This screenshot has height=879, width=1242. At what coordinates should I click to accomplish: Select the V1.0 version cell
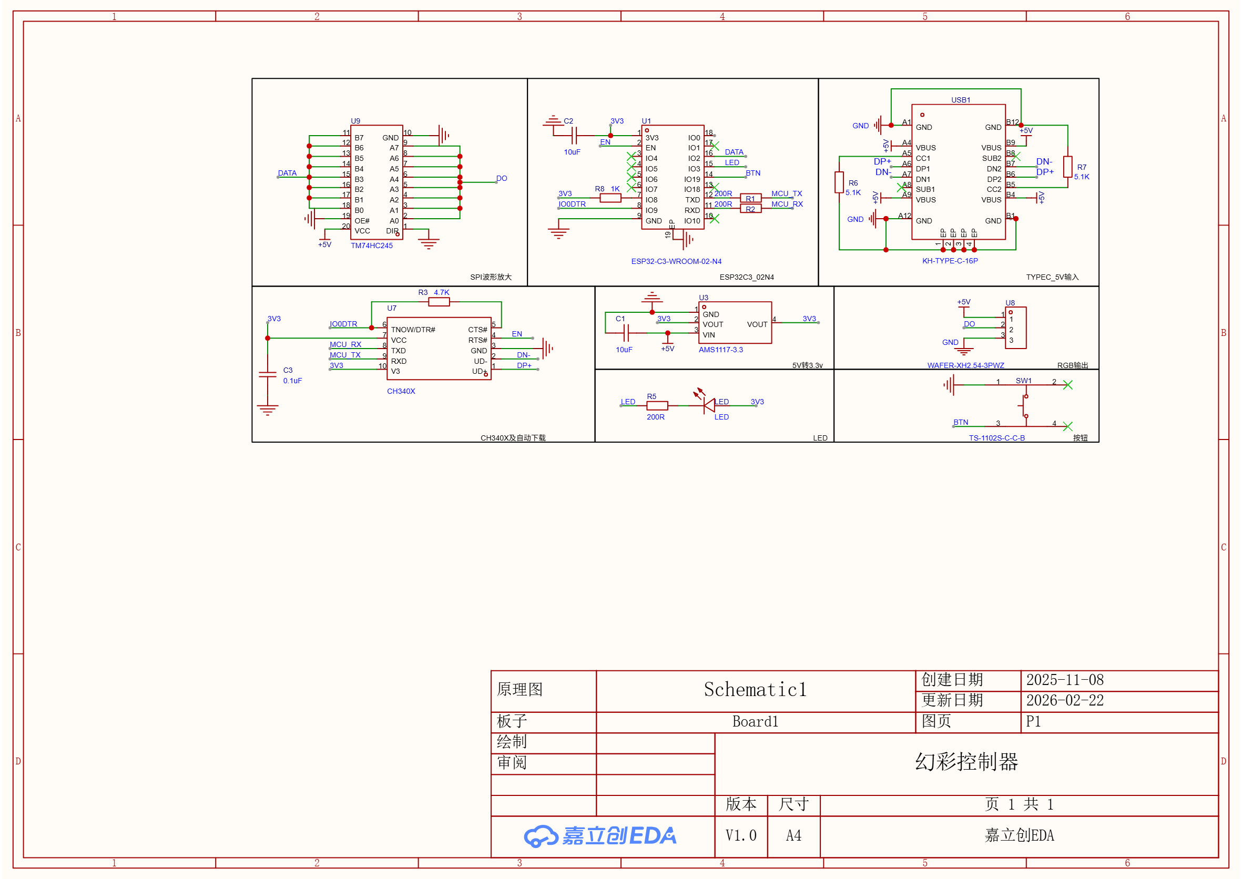pyautogui.click(x=741, y=836)
